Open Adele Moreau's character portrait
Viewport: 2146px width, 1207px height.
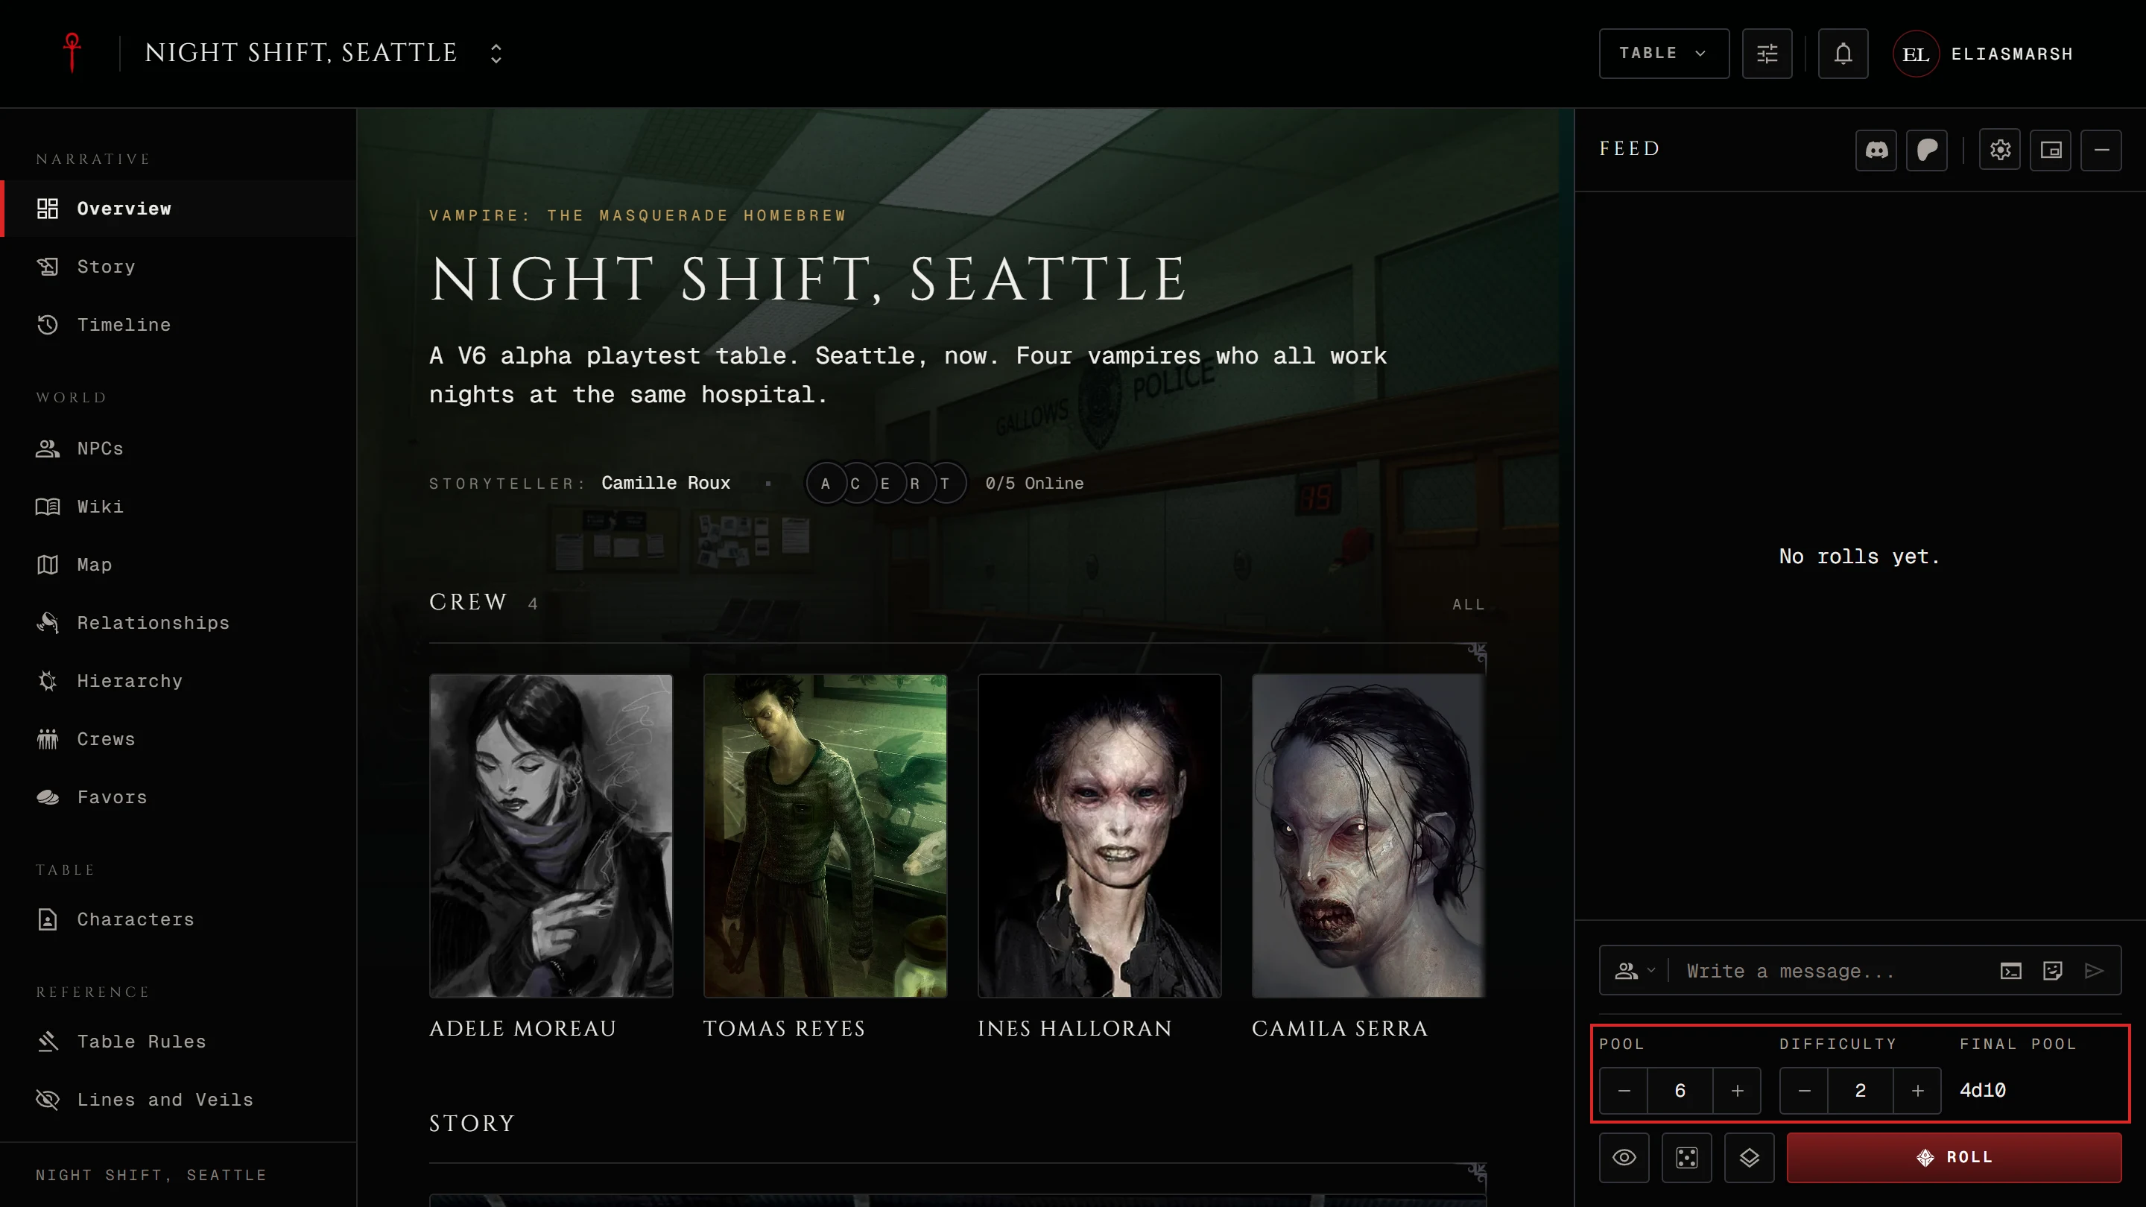pos(551,835)
